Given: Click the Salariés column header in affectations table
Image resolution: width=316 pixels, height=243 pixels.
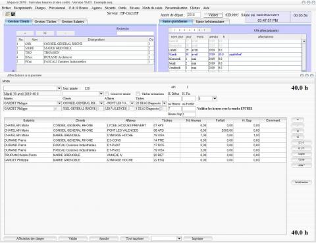Looking at the screenshot, I should pyautogui.click(x=29, y=121).
